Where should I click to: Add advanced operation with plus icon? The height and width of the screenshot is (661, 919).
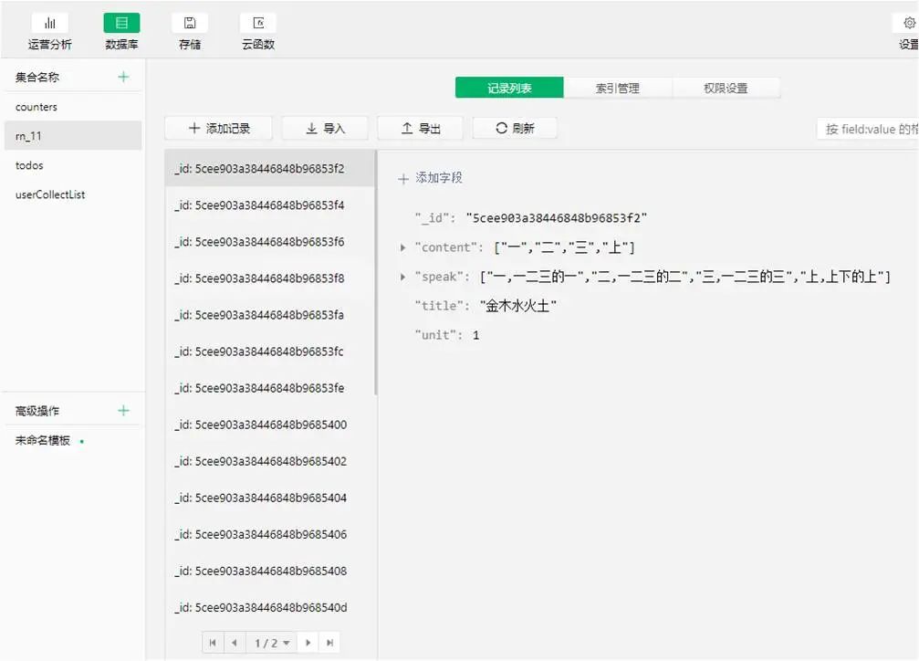[123, 411]
